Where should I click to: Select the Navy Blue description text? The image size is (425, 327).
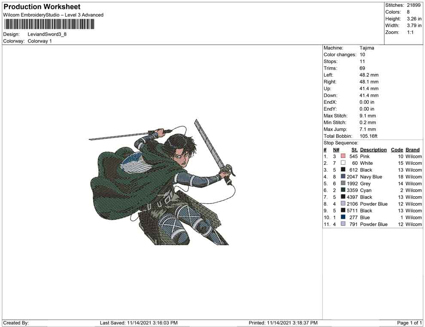(x=371, y=177)
